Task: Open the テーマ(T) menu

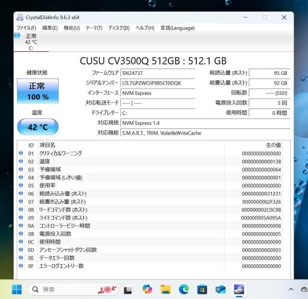Action: tap(94, 28)
